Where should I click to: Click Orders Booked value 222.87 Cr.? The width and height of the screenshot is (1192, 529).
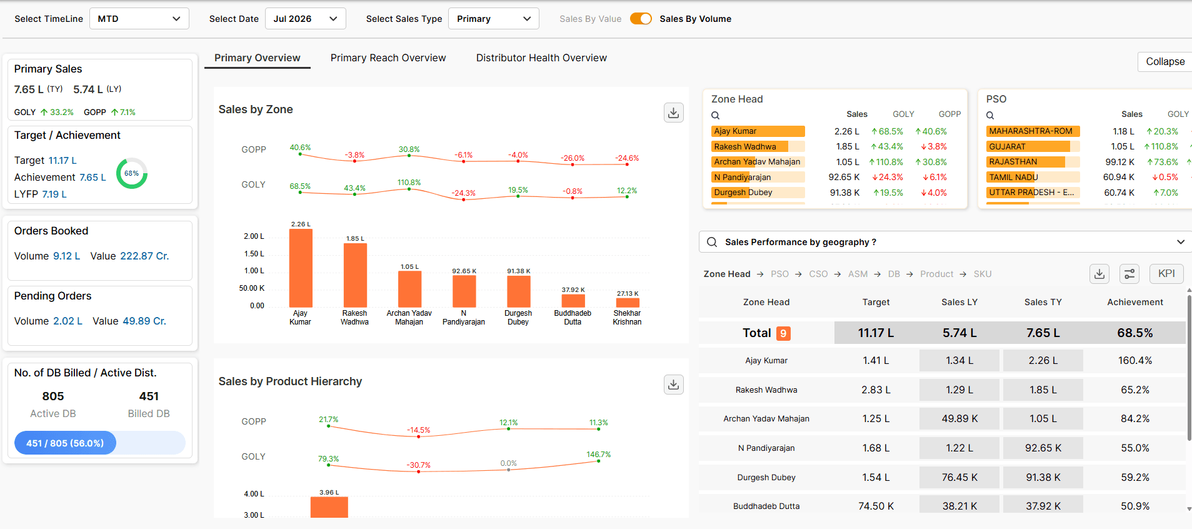pyautogui.click(x=144, y=256)
